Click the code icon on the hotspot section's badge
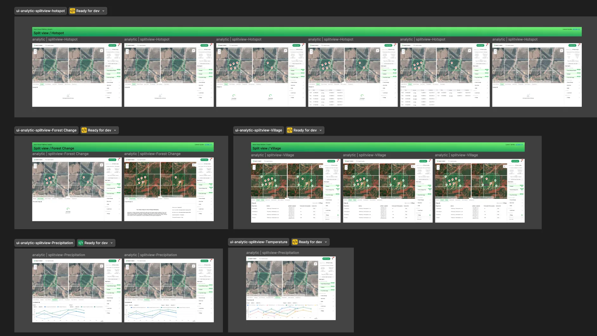The image size is (597, 336). [73, 11]
